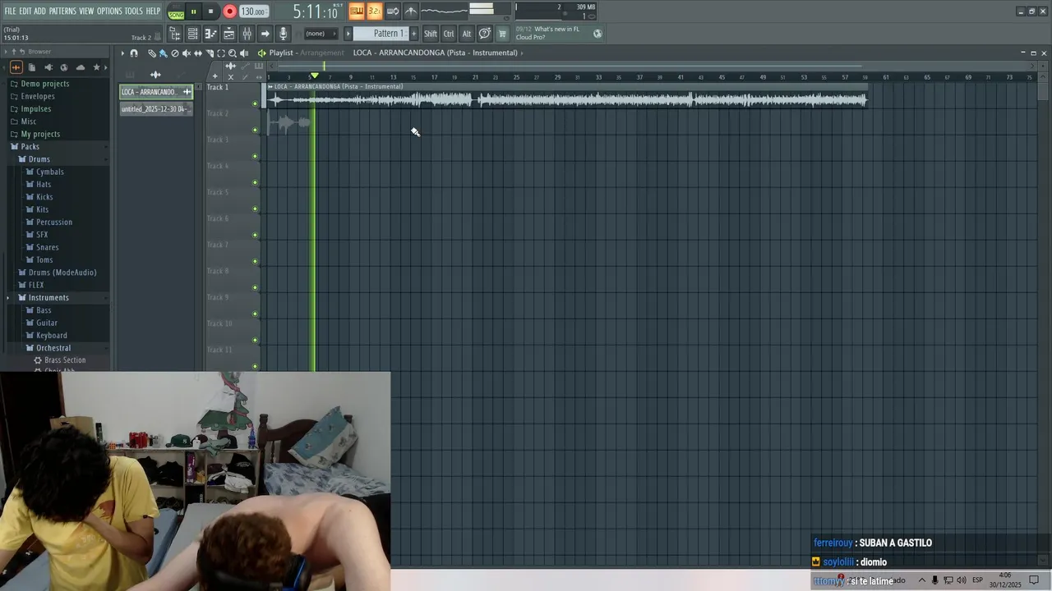Select the Delete tool in playlist

coord(174,53)
